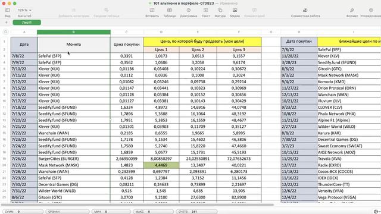Viewport: 381px width, 214px height.
Task: Click the date cell 7/8/22 in column A
Action: (24, 56)
